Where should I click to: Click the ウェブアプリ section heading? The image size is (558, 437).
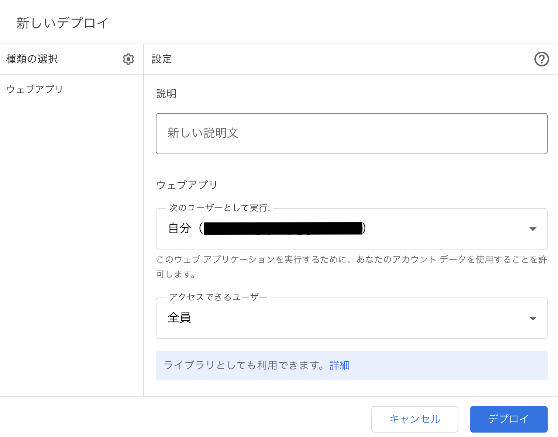pyautogui.click(x=187, y=185)
